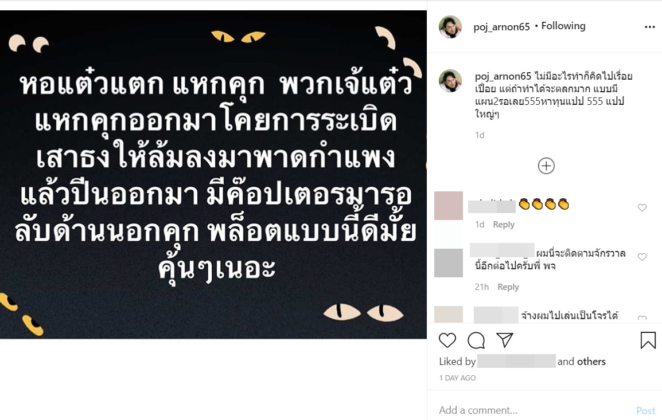Like the second comment posted 21h ago

click(642, 257)
